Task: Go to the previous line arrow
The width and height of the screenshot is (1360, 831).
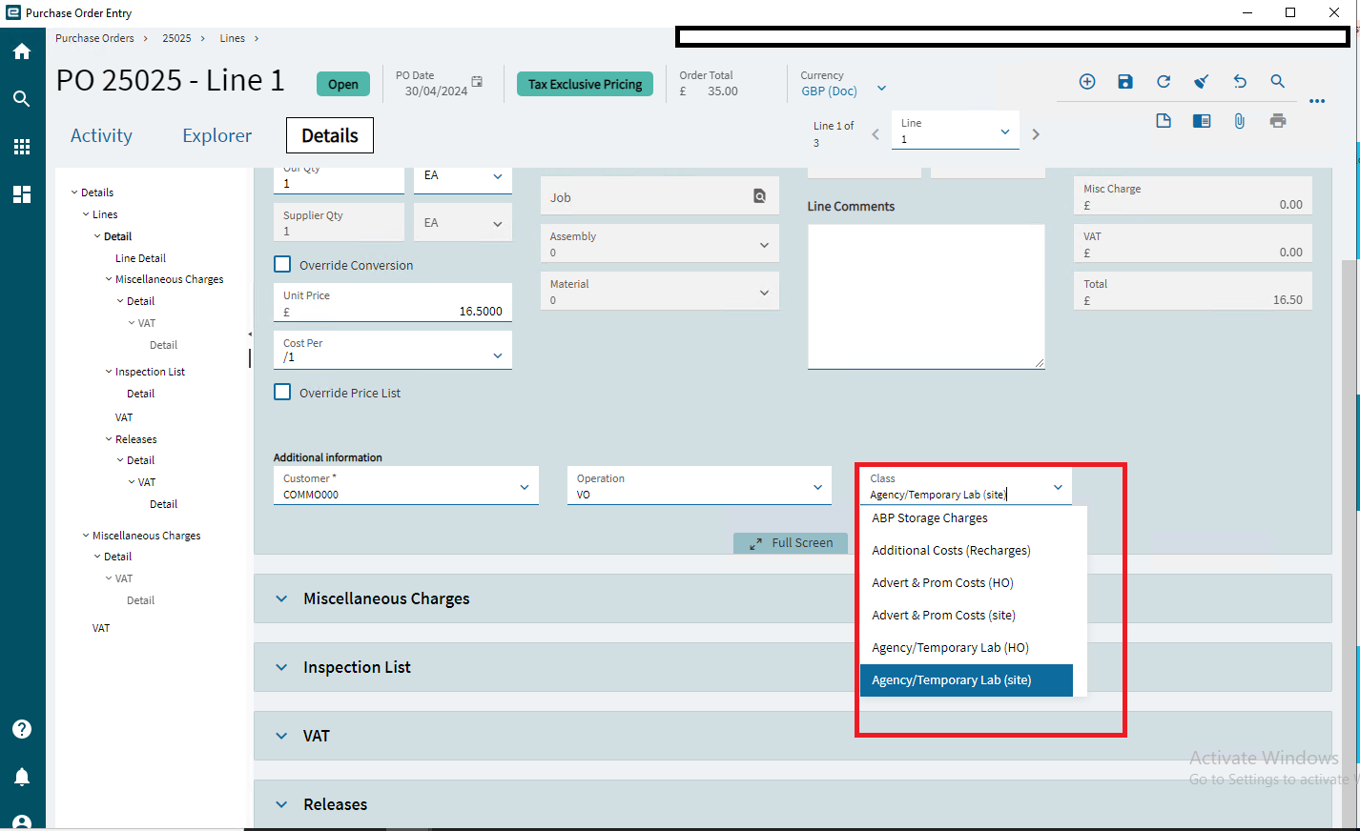Action: pyautogui.click(x=876, y=134)
